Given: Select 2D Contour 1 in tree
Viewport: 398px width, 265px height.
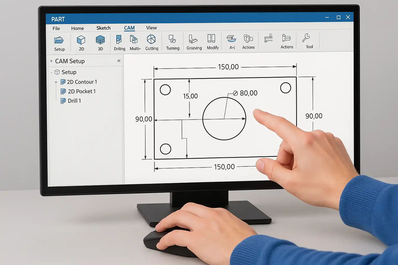Looking at the screenshot, I should [x=79, y=82].
